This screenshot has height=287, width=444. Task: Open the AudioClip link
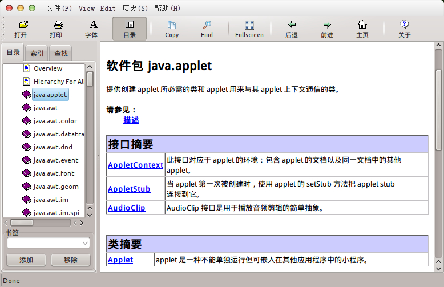click(x=126, y=208)
